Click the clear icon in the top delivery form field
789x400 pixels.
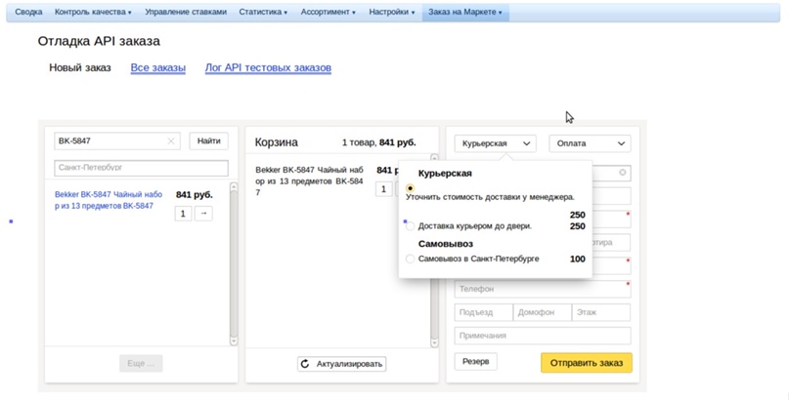[x=623, y=173]
